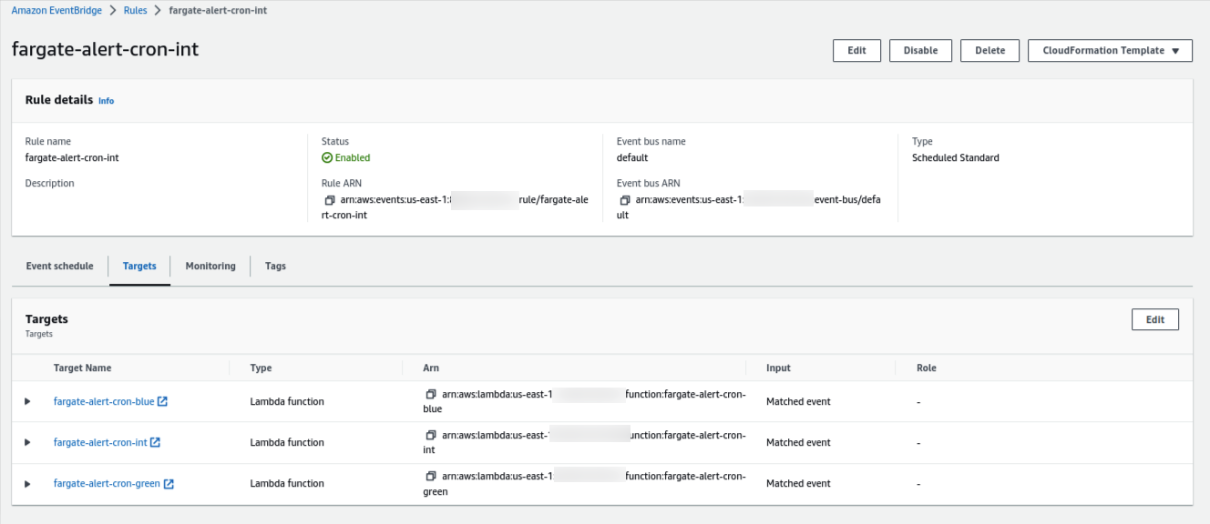Edit the rule targets
This screenshot has height=524, width=1210.
point(1154,319)
